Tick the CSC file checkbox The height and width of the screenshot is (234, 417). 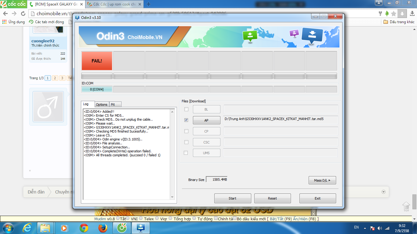coord(186,142)
